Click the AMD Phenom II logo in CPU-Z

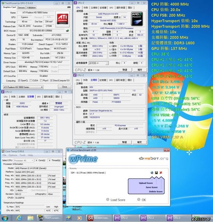click(x=137, y=19)
